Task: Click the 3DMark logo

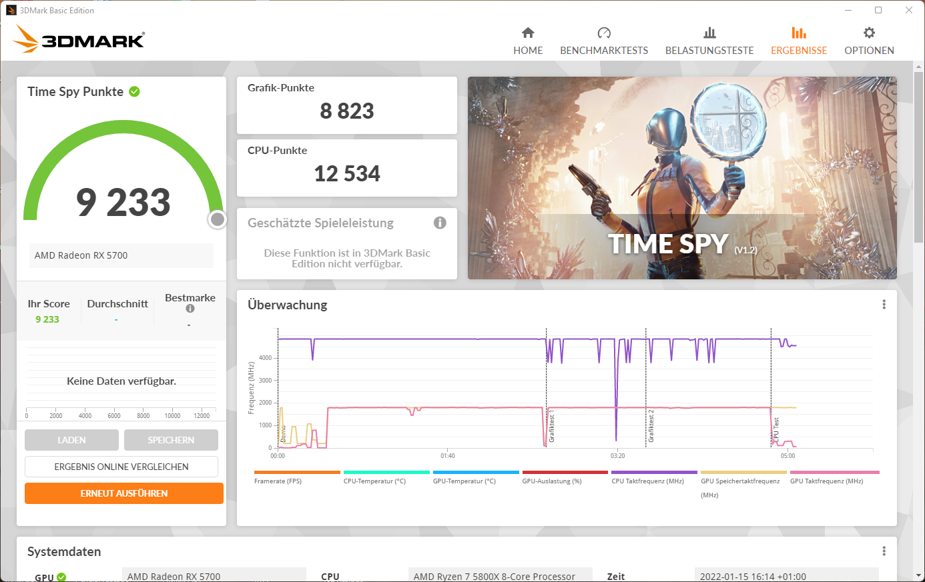Action: (79, 39)
